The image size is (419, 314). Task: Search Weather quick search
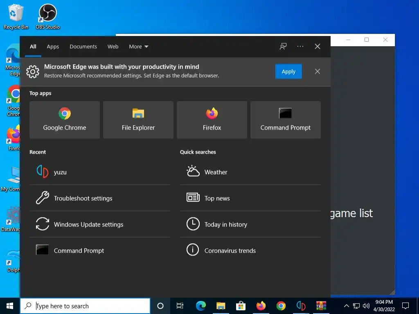pyautogui.click(x=250, y=172)
